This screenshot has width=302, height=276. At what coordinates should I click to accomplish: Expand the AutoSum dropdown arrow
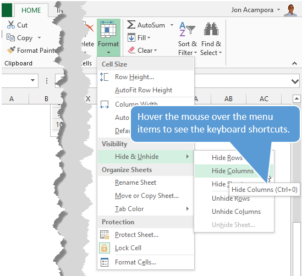pyautogui.click(x=172, y=25)
